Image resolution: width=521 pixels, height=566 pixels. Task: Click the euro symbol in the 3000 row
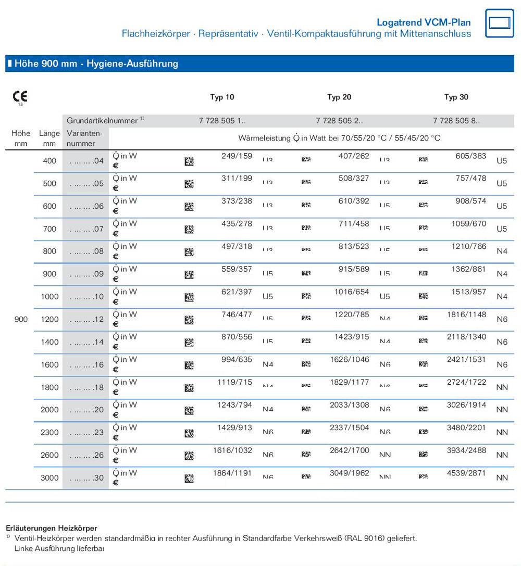[x=116, y=483]
